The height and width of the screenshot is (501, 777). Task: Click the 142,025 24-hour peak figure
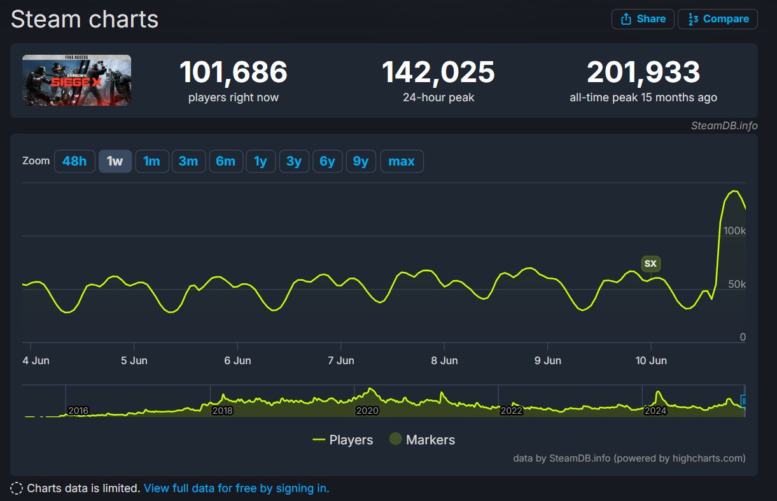click(438, 72)
